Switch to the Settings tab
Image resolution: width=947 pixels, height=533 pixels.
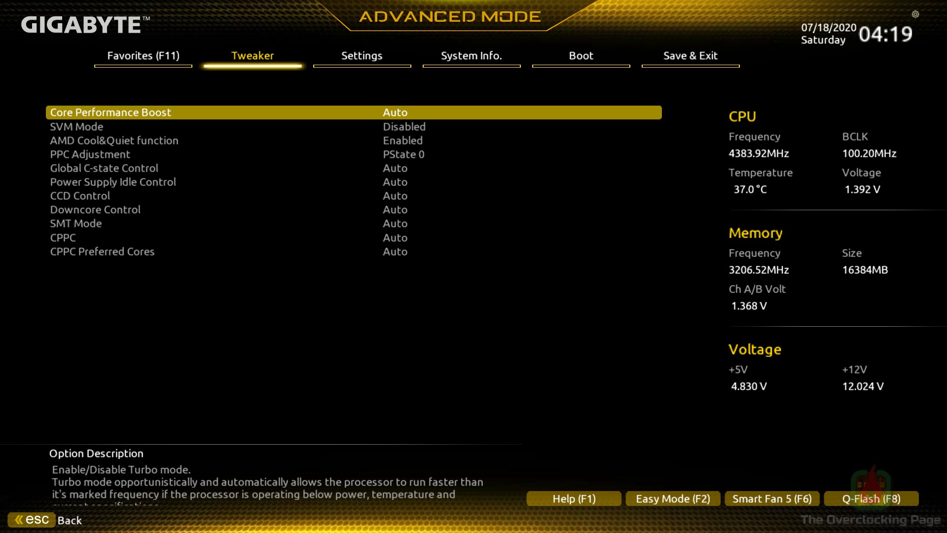coord(362,56)
